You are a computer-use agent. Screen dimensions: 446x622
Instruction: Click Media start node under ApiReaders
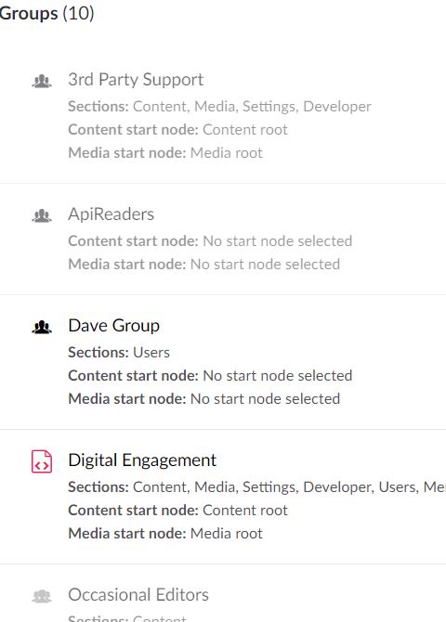203,265
